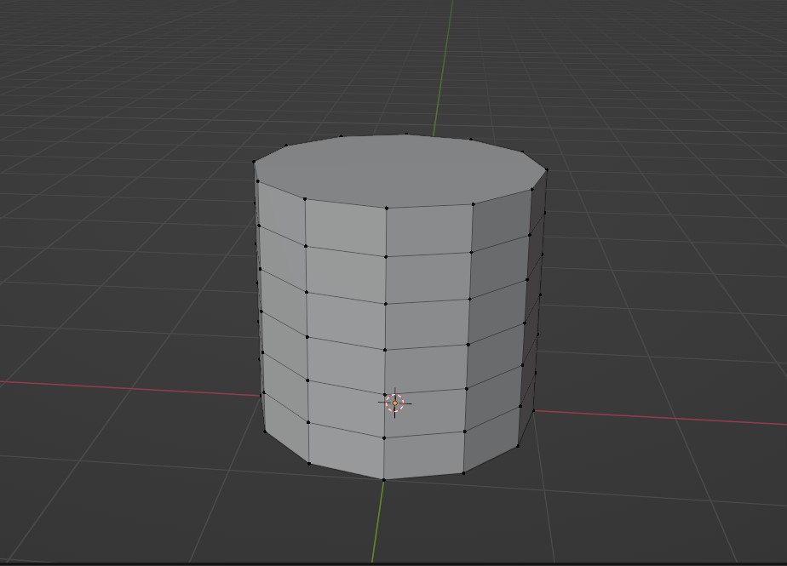Viewport: 787px width, 566px height.
Task: Pick top rim vertex right of front center
Action: (474, 204)
